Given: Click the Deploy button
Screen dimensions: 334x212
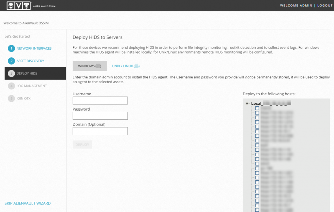Looking at the screenshot, I should pyautogui.click(x=82, y=145).
